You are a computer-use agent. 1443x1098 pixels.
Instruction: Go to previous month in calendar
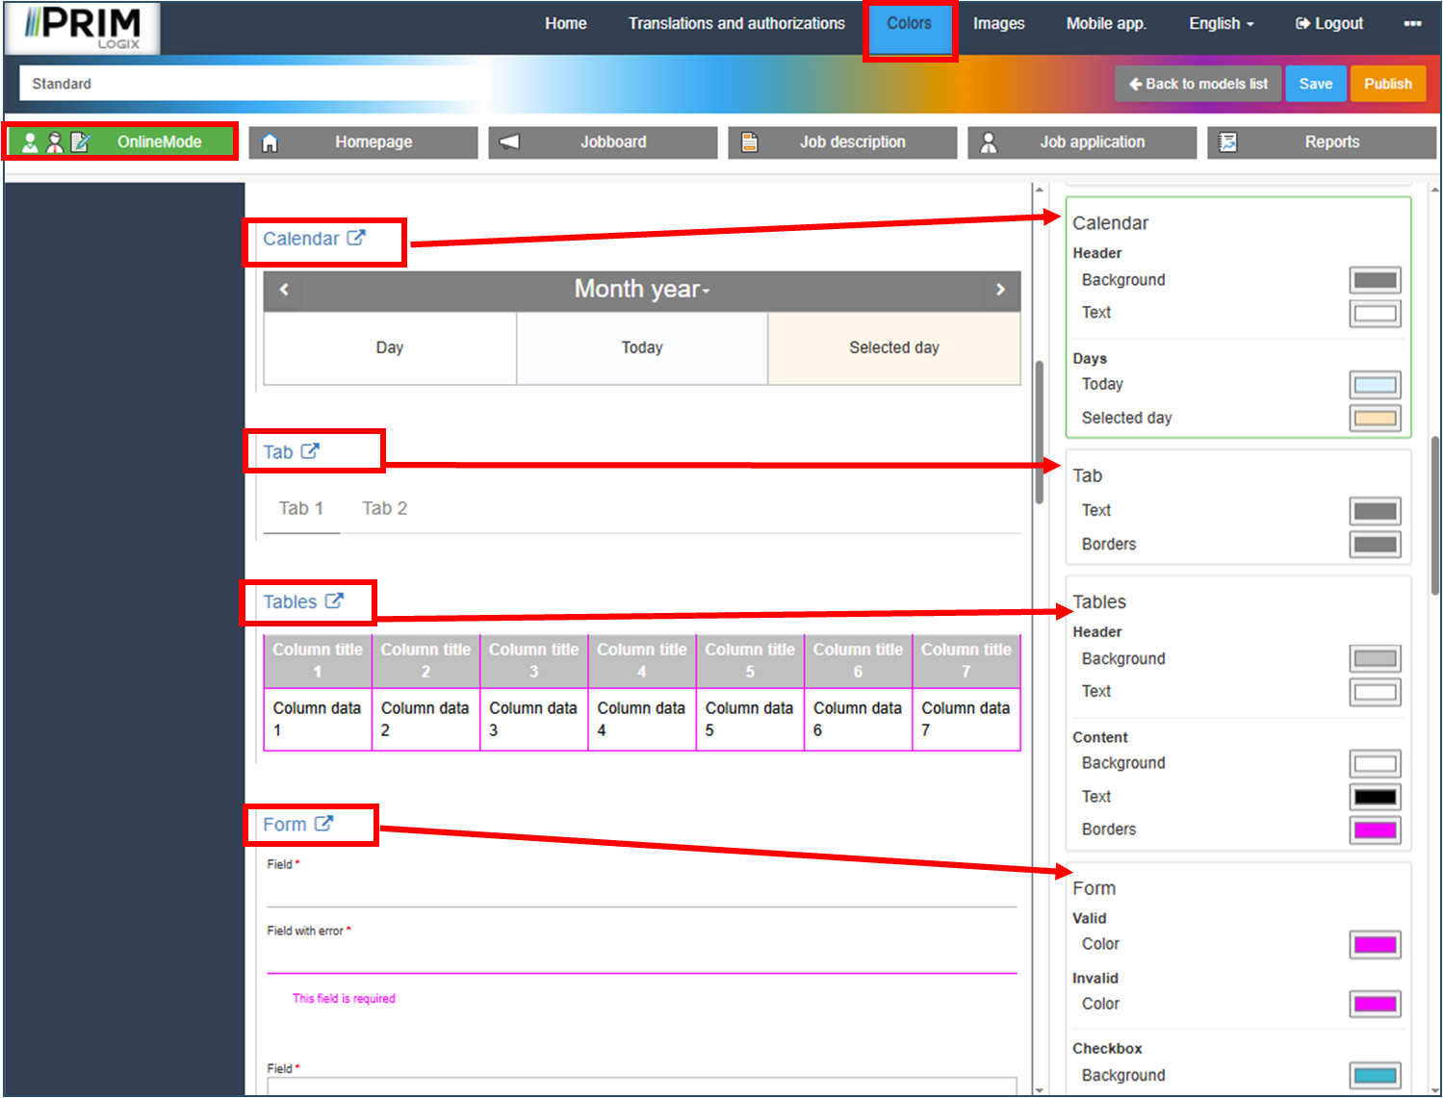[x=284, y=290]
